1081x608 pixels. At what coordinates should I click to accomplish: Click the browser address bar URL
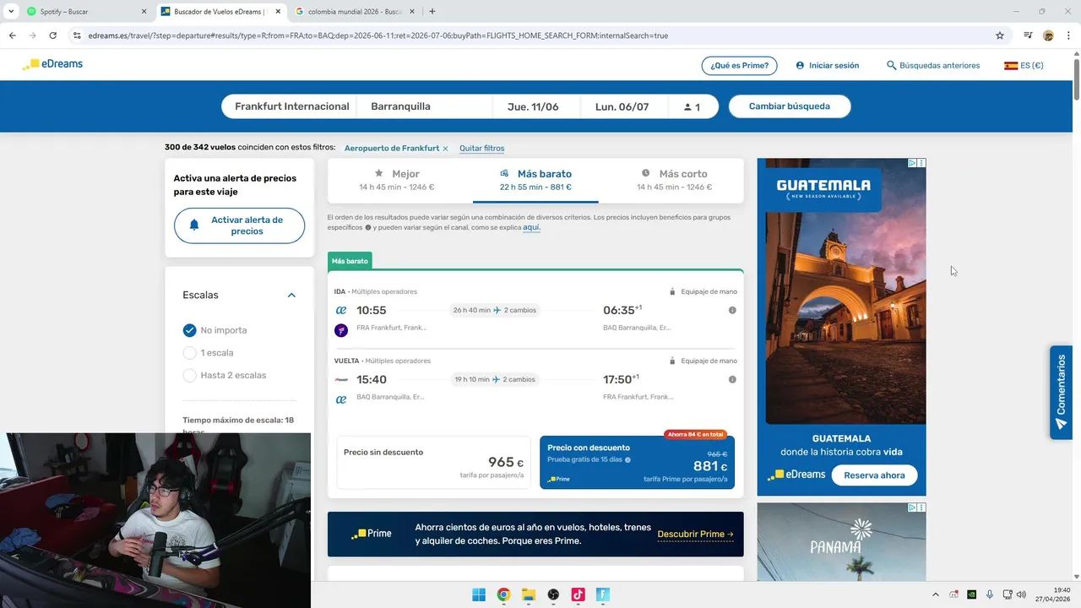[378, 35]
